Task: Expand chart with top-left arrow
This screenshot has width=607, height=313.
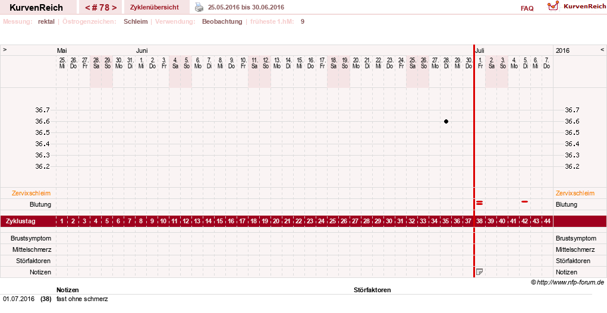Action: [5, 50]
